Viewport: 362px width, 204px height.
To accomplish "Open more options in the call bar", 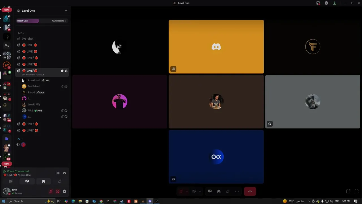I will coord(237,192).
